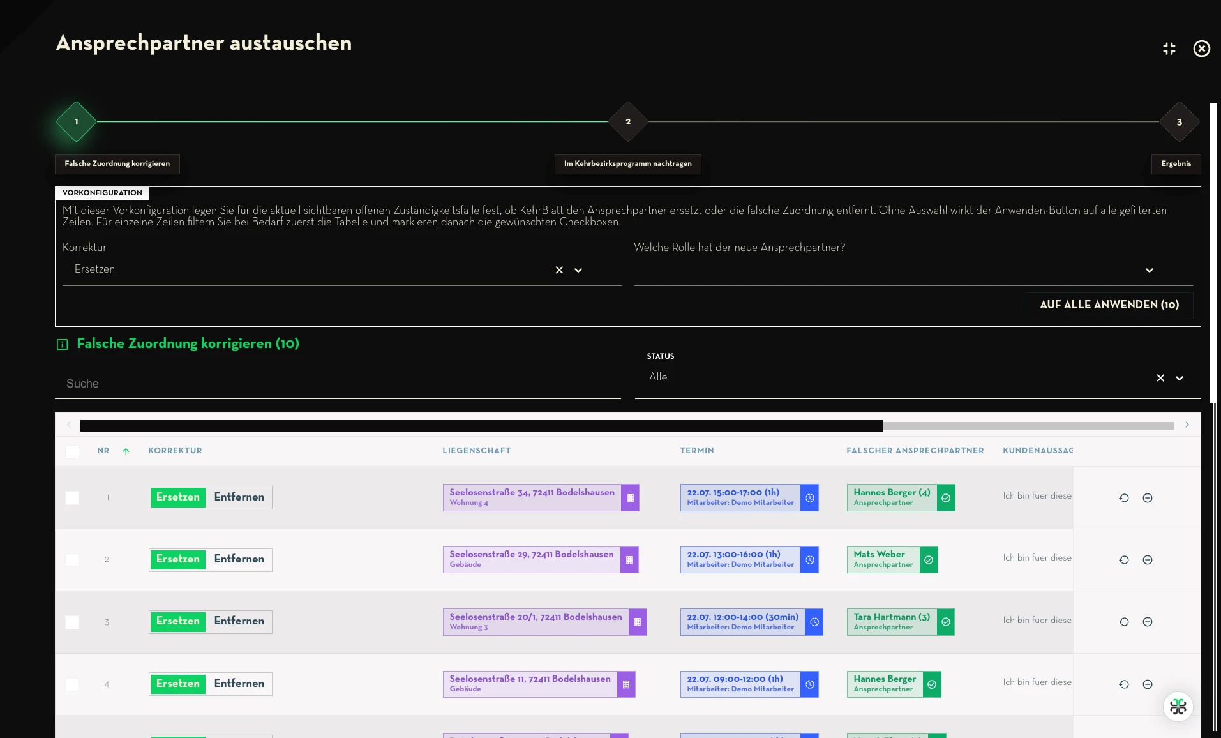Click checkmark icon on Tara Hartmann (3)
1221x738 pixels.
(x=946, y=622)
